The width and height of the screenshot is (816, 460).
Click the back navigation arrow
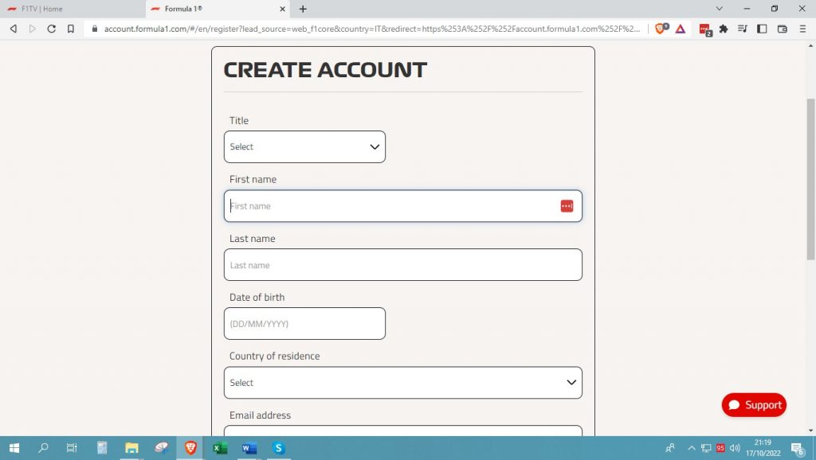pos(13,29)
